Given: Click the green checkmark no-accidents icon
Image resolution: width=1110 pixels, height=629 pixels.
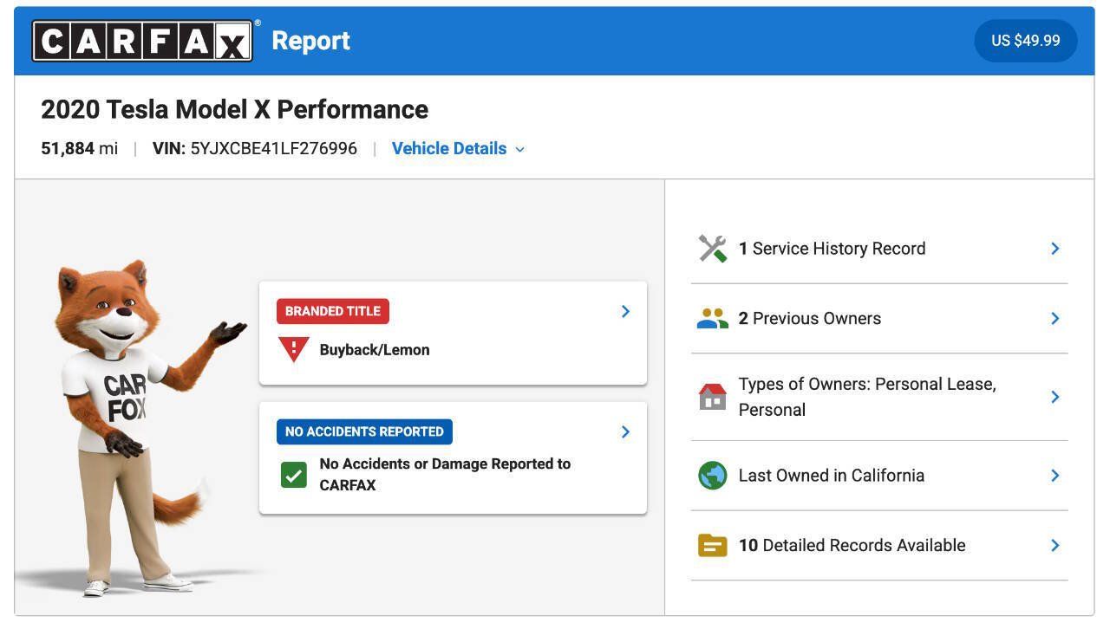Looking at the screenshot, I should pos(294,475).
